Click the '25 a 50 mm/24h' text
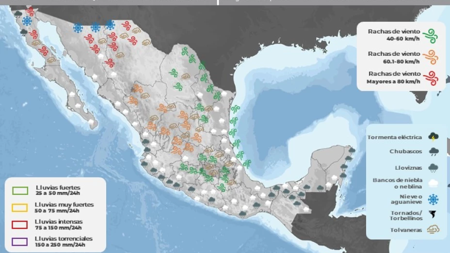This screenshot has width=450, height=253. tap(58, 193)
